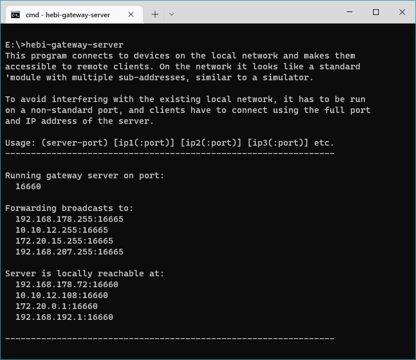This screenshot has height=360, width=416.
Task: Close the terminal window
Action: coord(402,12)
